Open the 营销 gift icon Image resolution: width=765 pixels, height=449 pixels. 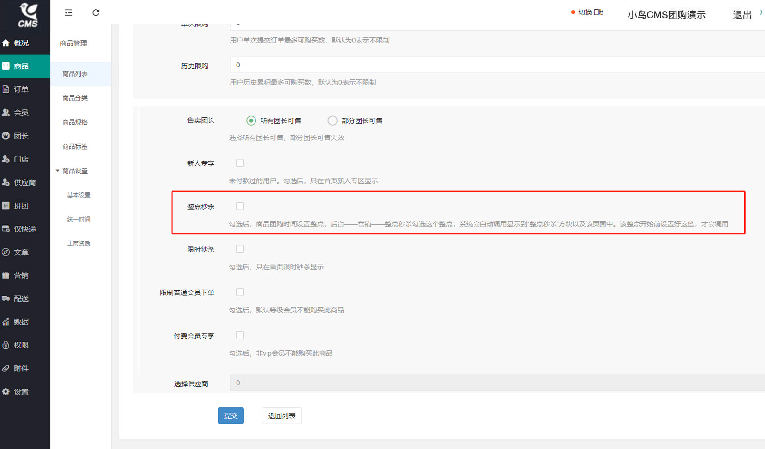pos(6,275)
